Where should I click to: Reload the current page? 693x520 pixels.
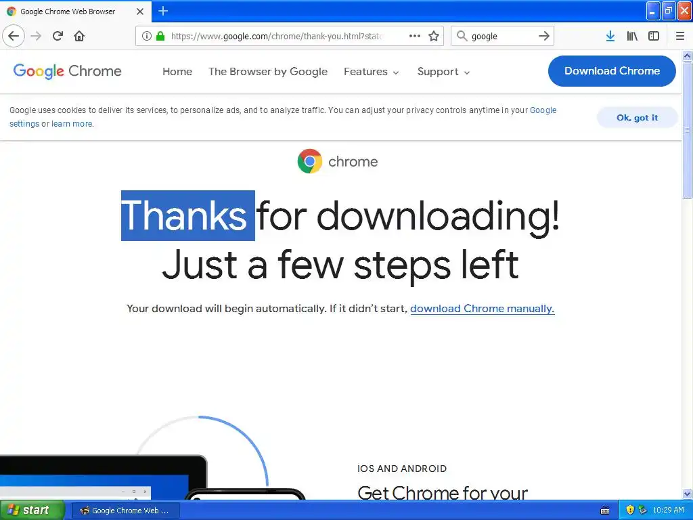pos(58,36)
